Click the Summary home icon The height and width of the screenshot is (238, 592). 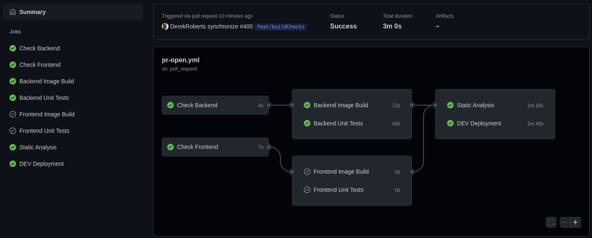[x=13, y=12]
